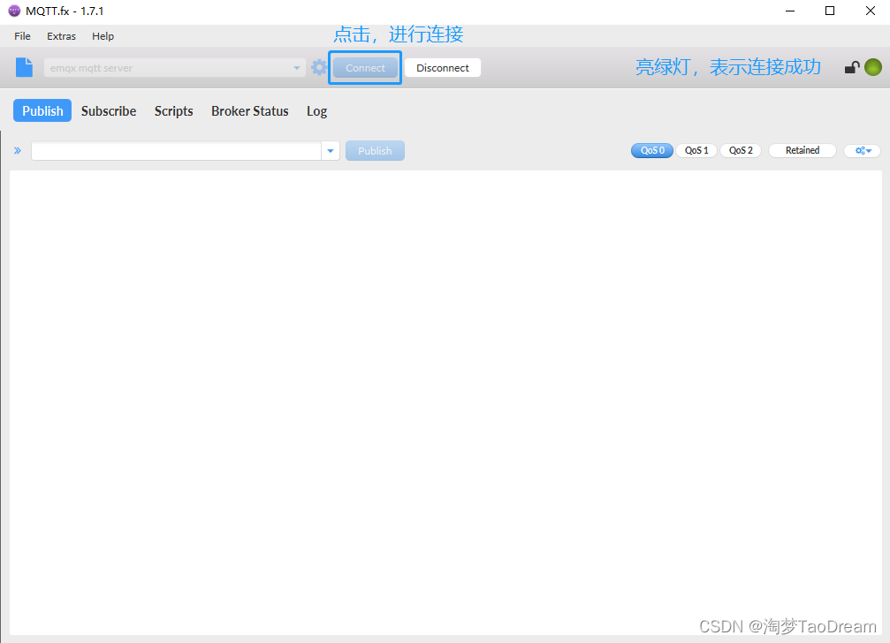The image size is (890, 643).
Task: Switch to the Broker Status tab
Action: pos(250,111)
